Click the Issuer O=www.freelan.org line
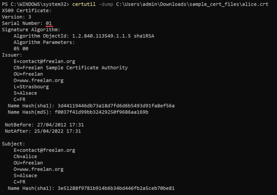This screenshot has height=195, width=277. coord(39,80)
